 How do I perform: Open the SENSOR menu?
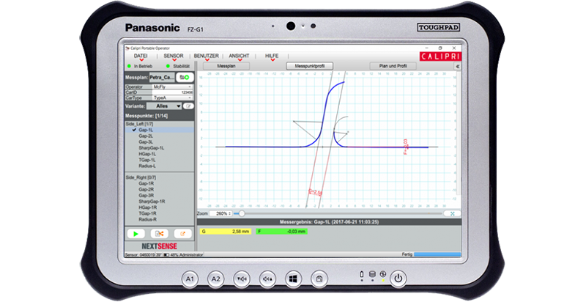coord(174,56)
